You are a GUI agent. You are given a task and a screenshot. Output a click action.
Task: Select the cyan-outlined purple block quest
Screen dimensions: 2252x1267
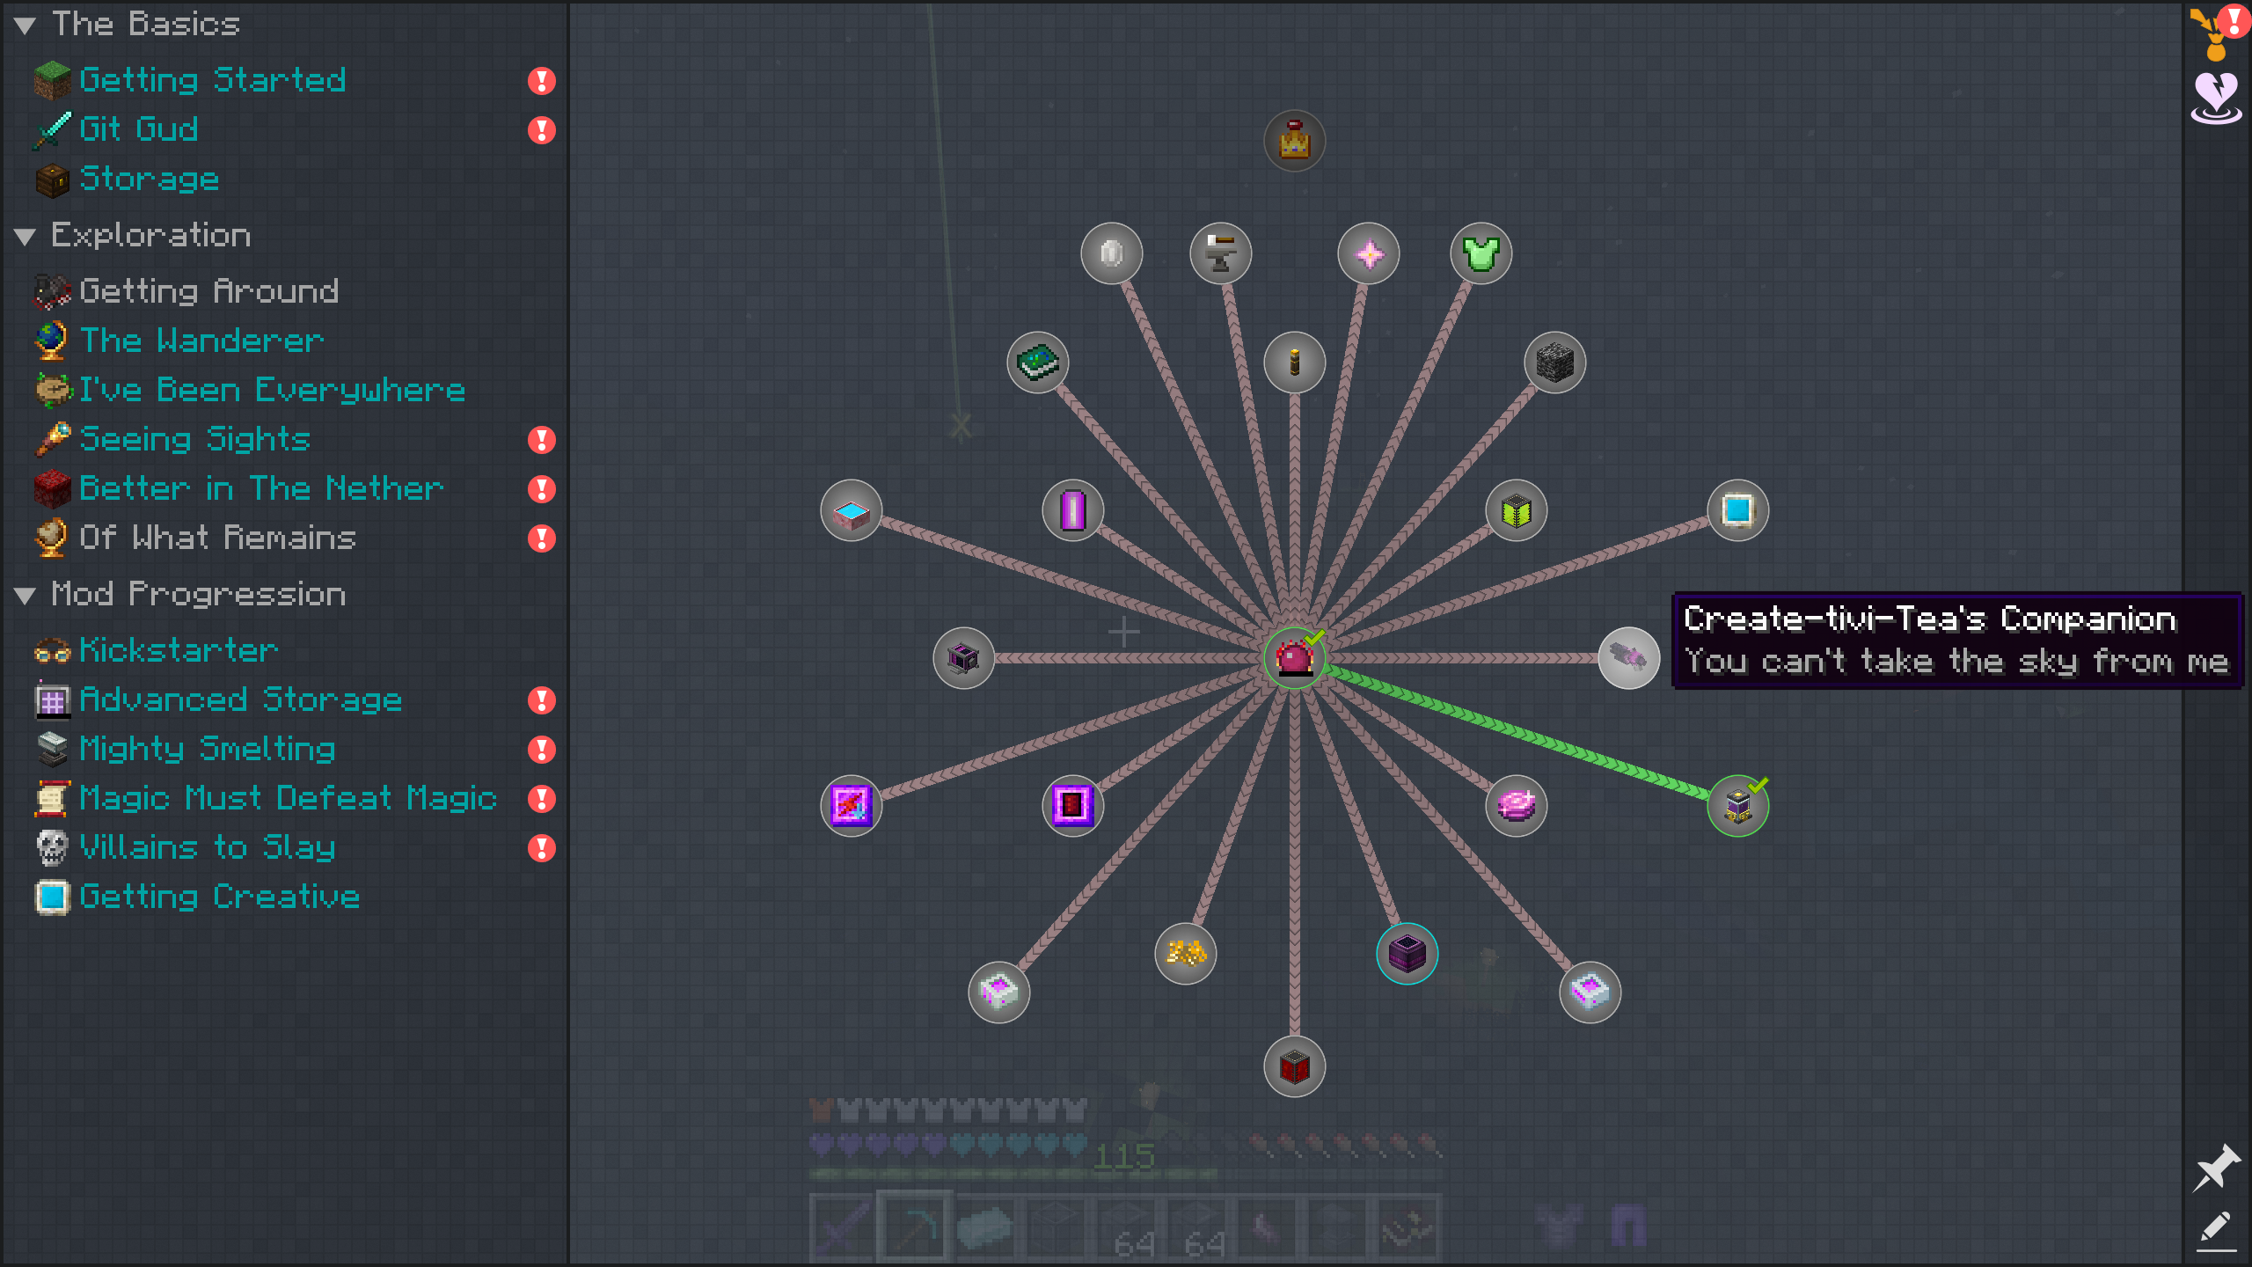[x=1407, y=954]
